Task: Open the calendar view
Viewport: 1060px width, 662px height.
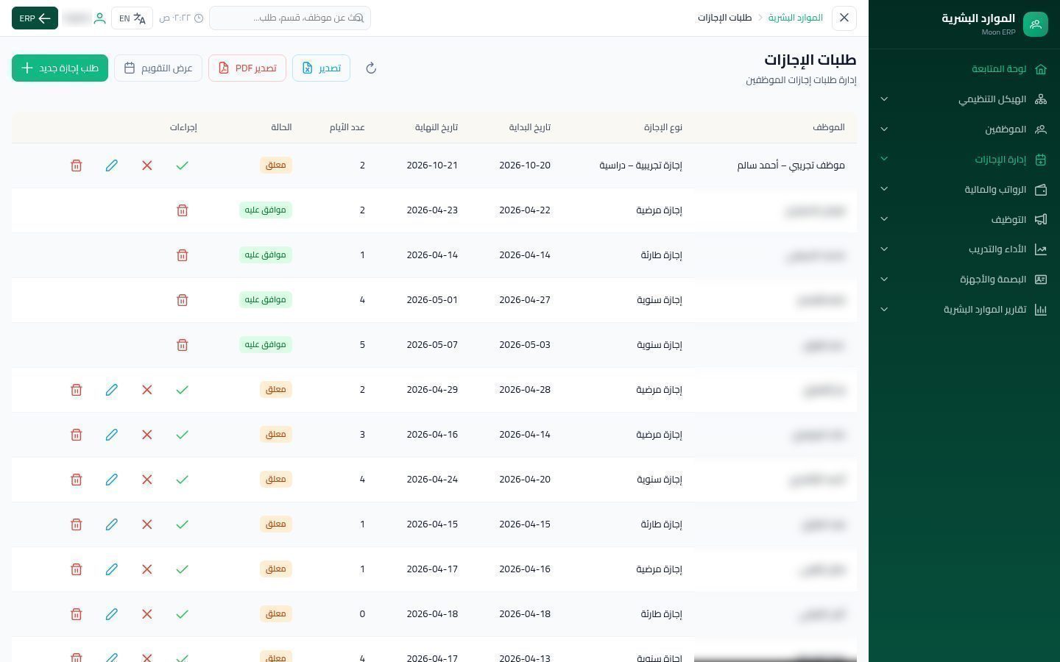Action: pos(158,68)
